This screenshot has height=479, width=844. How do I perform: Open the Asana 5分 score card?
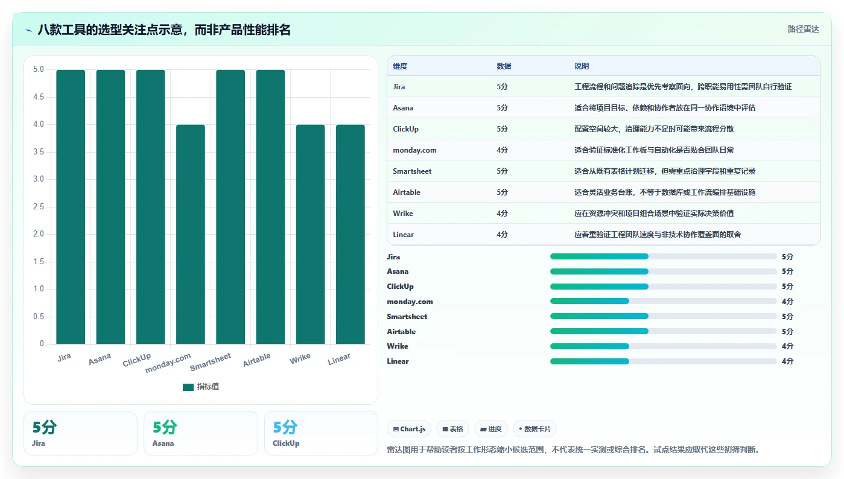click(200, 433)
